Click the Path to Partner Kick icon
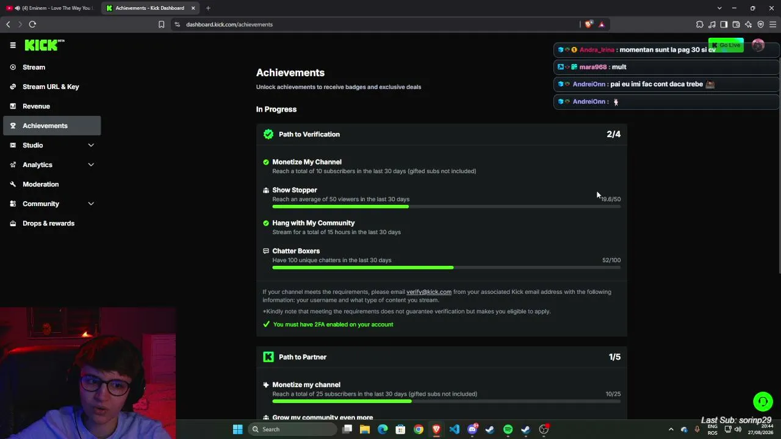Image resolution: width=781 pixels, height=439 pixels. 268,357
